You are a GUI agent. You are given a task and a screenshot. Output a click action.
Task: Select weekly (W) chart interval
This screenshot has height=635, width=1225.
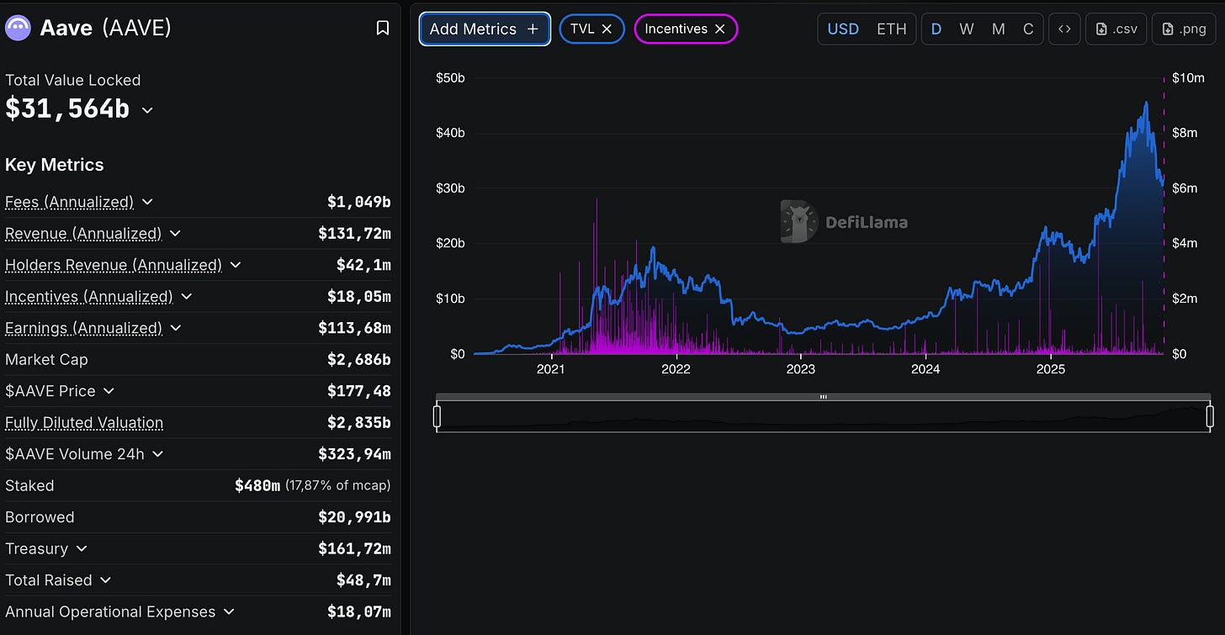(967, 29)
